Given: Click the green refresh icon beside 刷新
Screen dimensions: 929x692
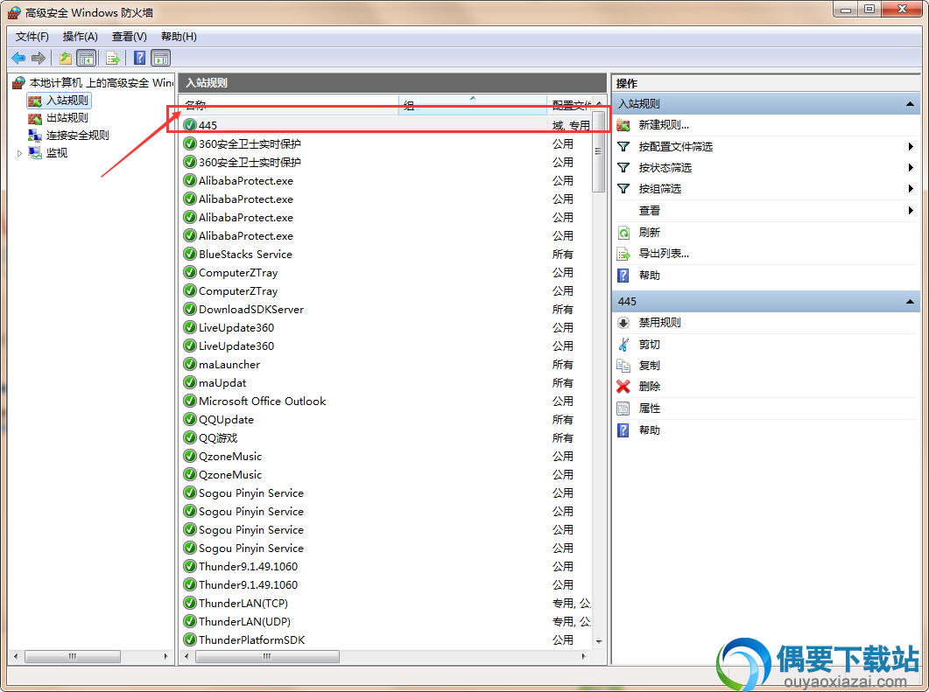Looking at the screenshot, I should pos(623,233).
